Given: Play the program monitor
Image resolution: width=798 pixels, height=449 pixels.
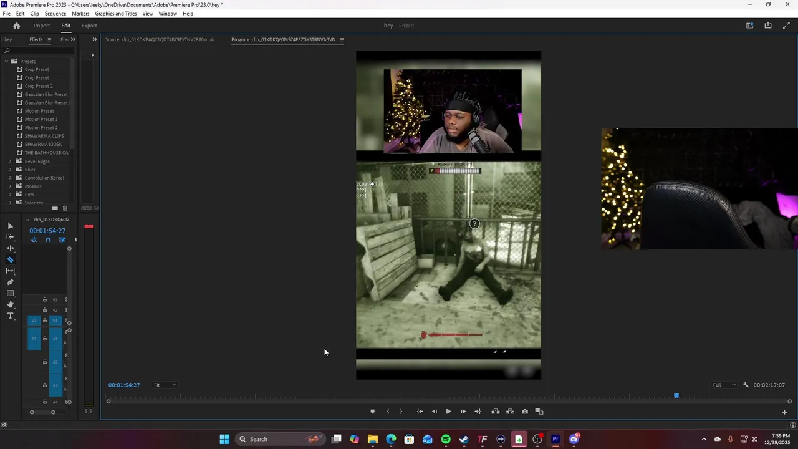Looking at the screenshot, I should coord(448,412).
